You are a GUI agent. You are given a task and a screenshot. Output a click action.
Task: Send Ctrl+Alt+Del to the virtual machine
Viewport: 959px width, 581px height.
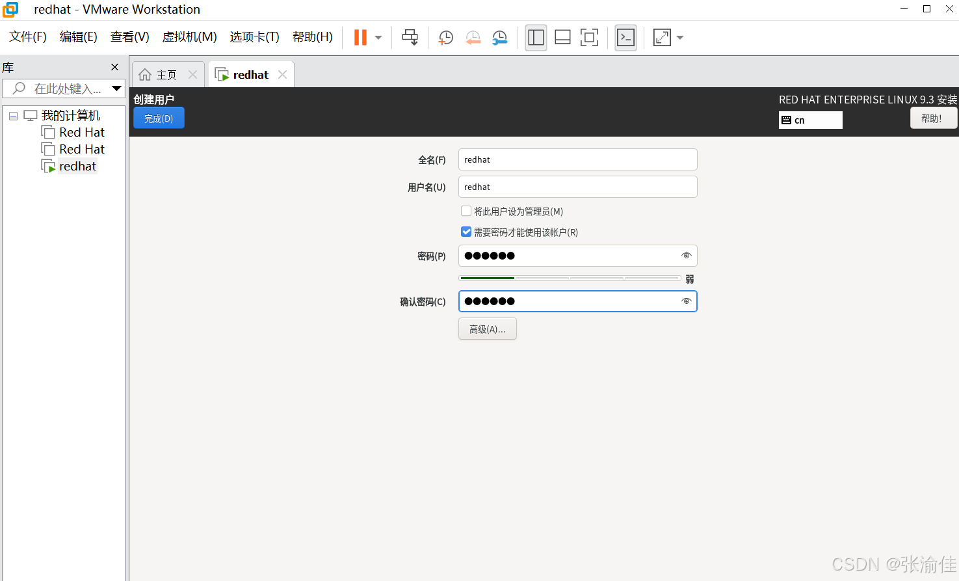[x=410, y=38]
